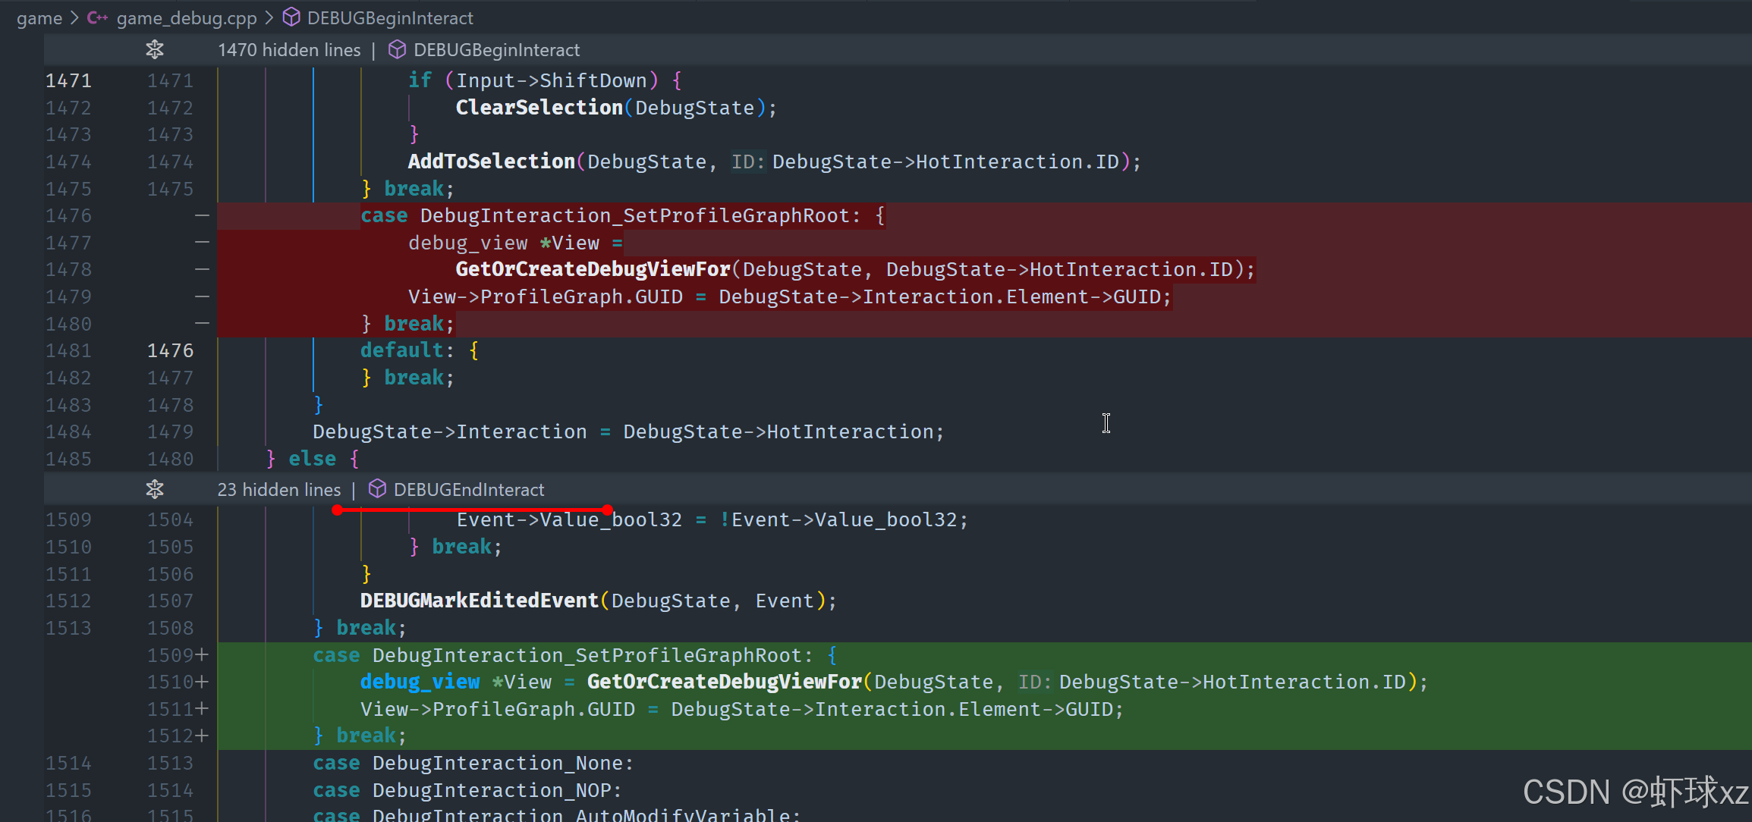Screen dimensions: 1752x822
Task: Click the minus marker at line 1476
Action: (202, 215)
